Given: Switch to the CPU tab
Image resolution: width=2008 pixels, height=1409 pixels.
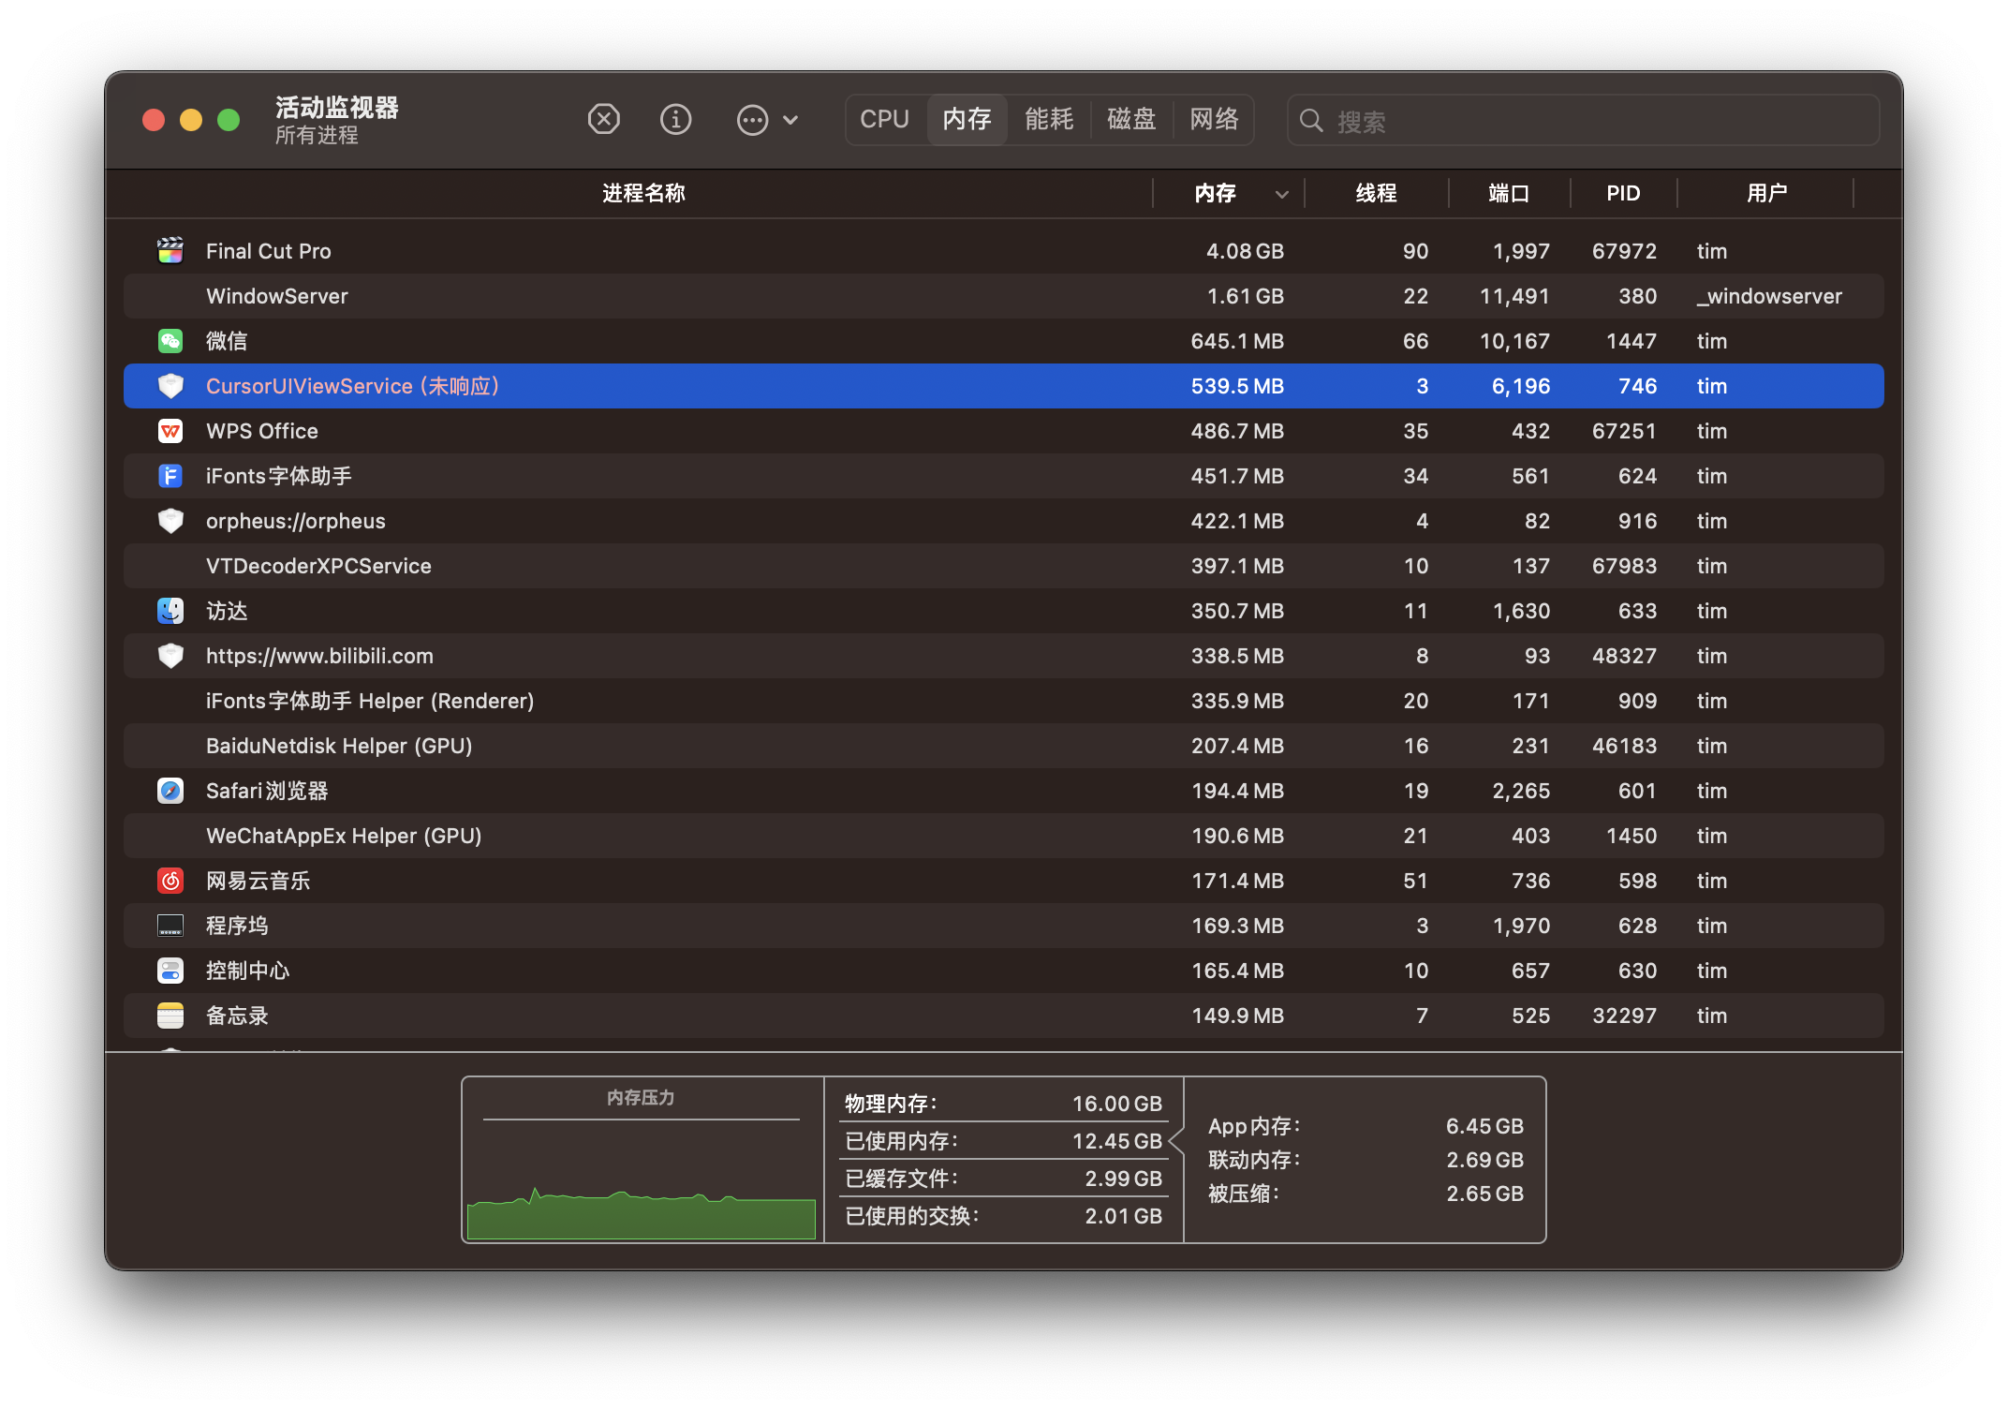Looking at the screenshot, I should point(884,120).
